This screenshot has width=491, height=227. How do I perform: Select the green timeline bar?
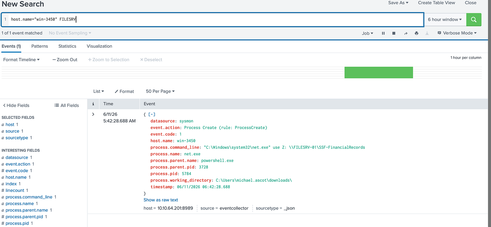tap(378, 73)
